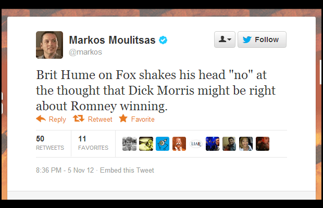Open Markos Moulitsas profile photo

coord(49,45)
